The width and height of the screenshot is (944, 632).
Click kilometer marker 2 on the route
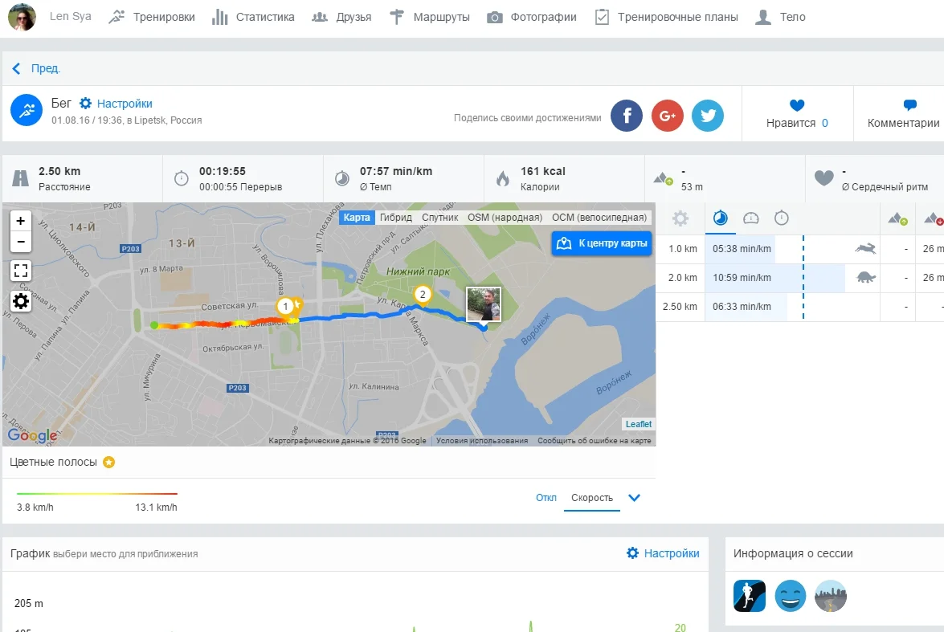click(423, 295)
